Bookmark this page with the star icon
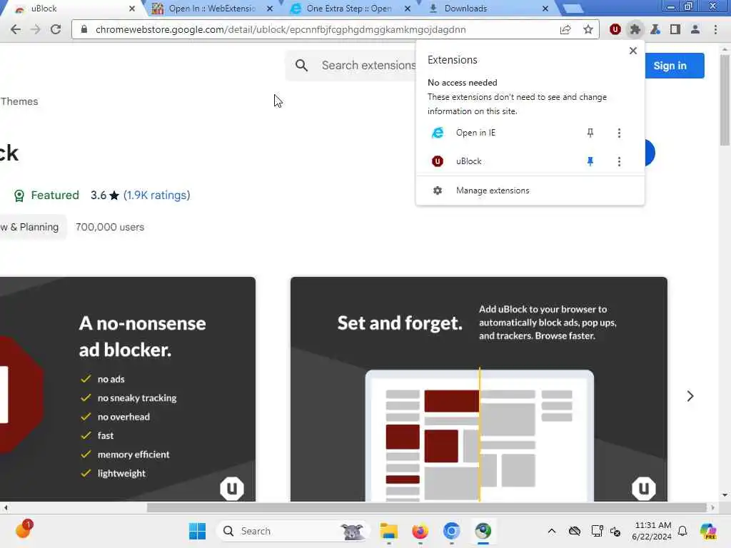The height and width of the screenshot is (548, 731). pyautogui.click(x=588, y=29)
